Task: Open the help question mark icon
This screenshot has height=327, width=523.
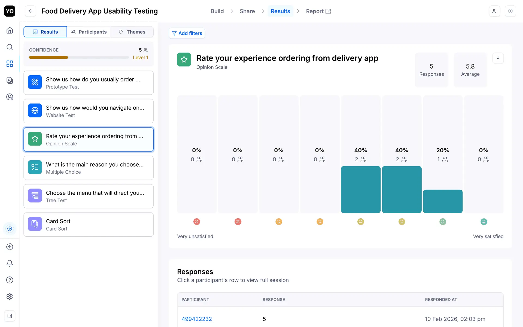Action: 10,280
